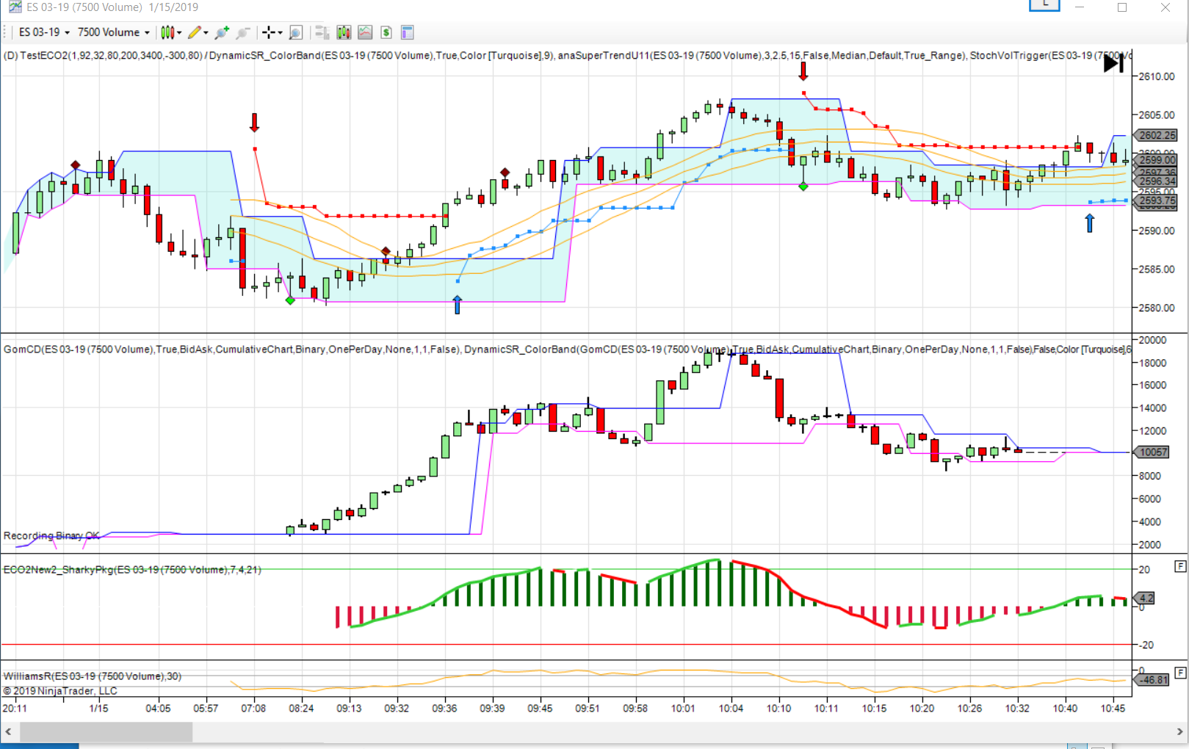
Task: Open the chart Properties icon
Action: [x=408, y=32]
